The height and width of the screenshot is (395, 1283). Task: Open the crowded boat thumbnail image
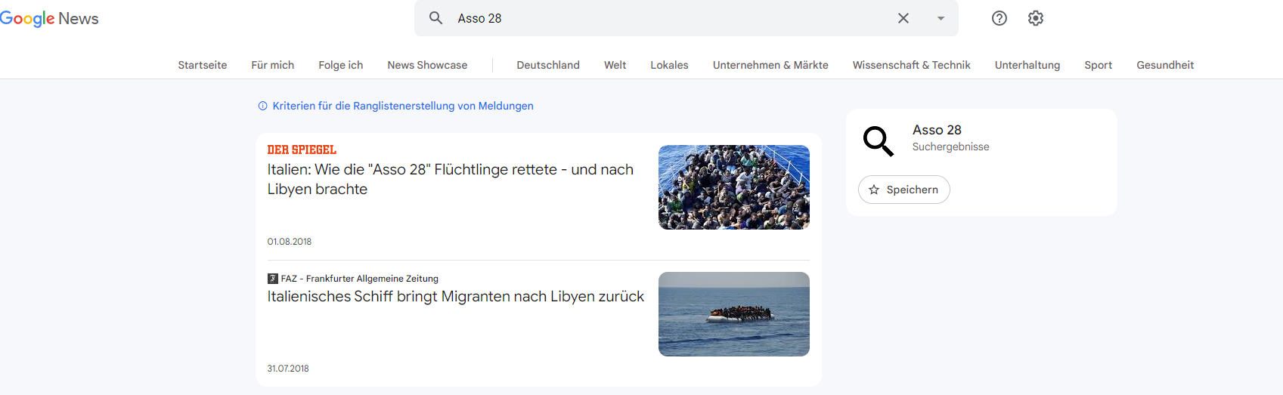click(734, 187)
